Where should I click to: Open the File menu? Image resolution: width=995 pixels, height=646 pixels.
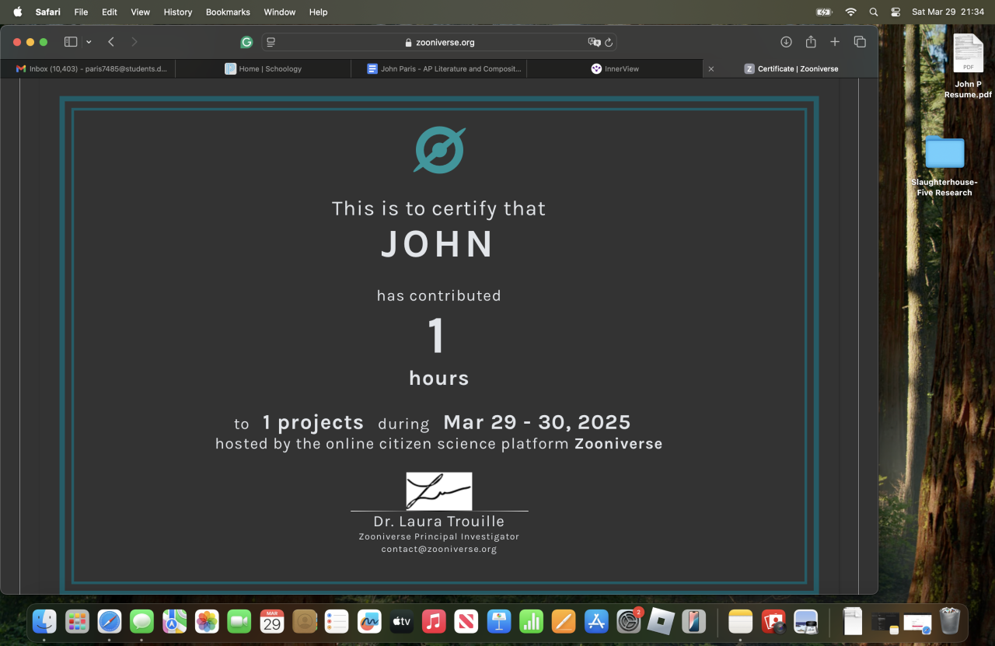point(81,12)
